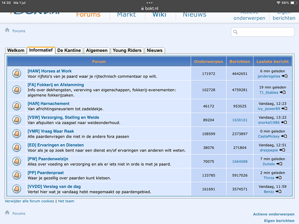The width and height of the screenshot is (299, 224).
Task: Open Actieve onderwerpen in top navigation
Action: 249,16
